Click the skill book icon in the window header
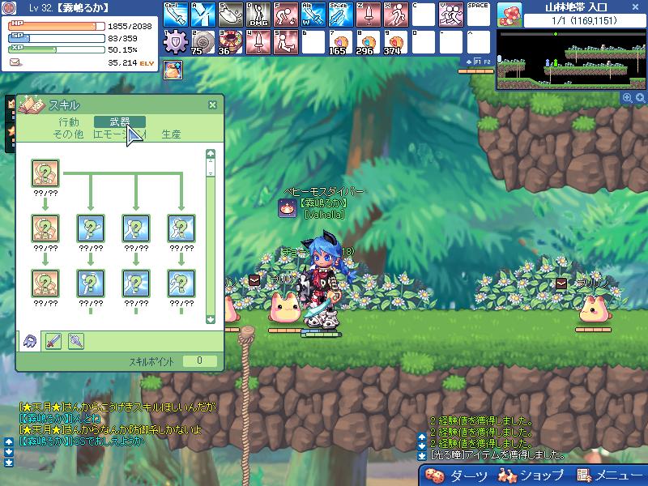The width and height of the screenshot is (648, 486). point(32,105)
